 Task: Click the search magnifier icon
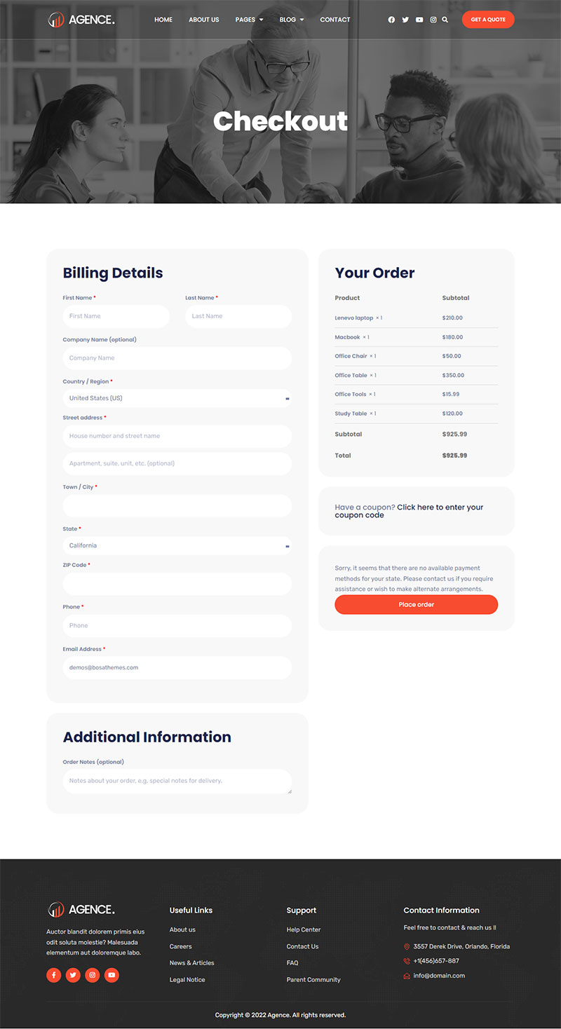coord(445,20)
